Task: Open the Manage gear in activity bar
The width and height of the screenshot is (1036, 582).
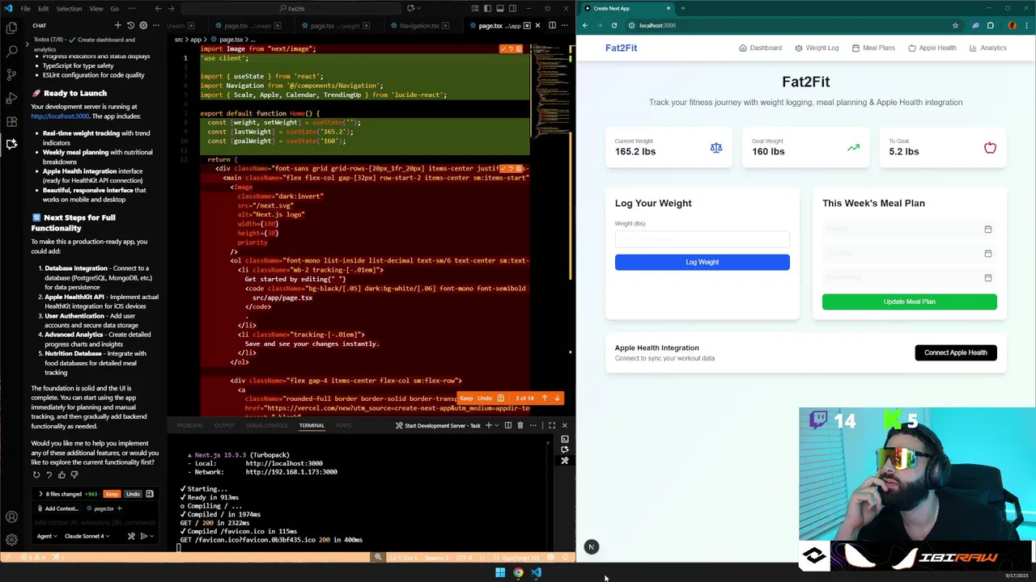Action: pos(11,539)
